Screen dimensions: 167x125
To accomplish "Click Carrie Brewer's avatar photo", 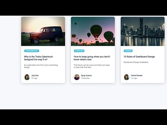I will (x=127, y=77).
